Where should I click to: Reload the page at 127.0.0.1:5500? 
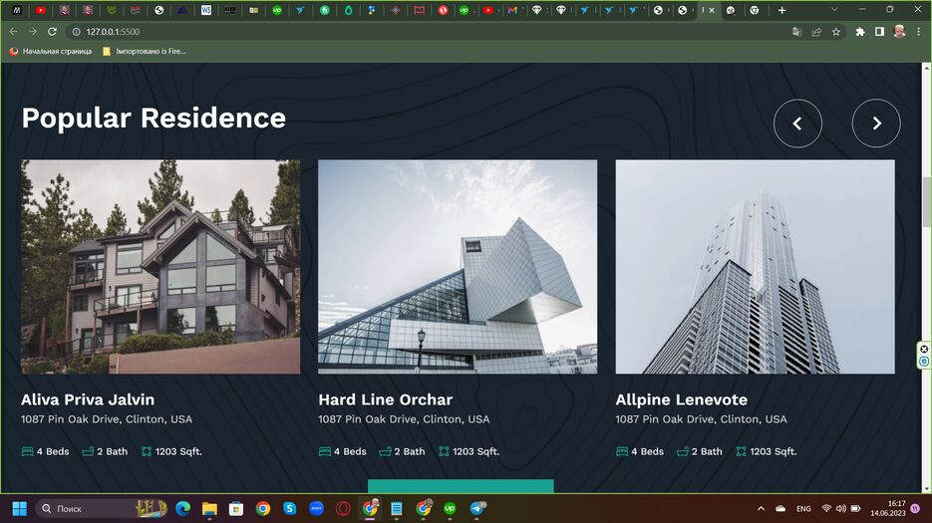[52, 32]
